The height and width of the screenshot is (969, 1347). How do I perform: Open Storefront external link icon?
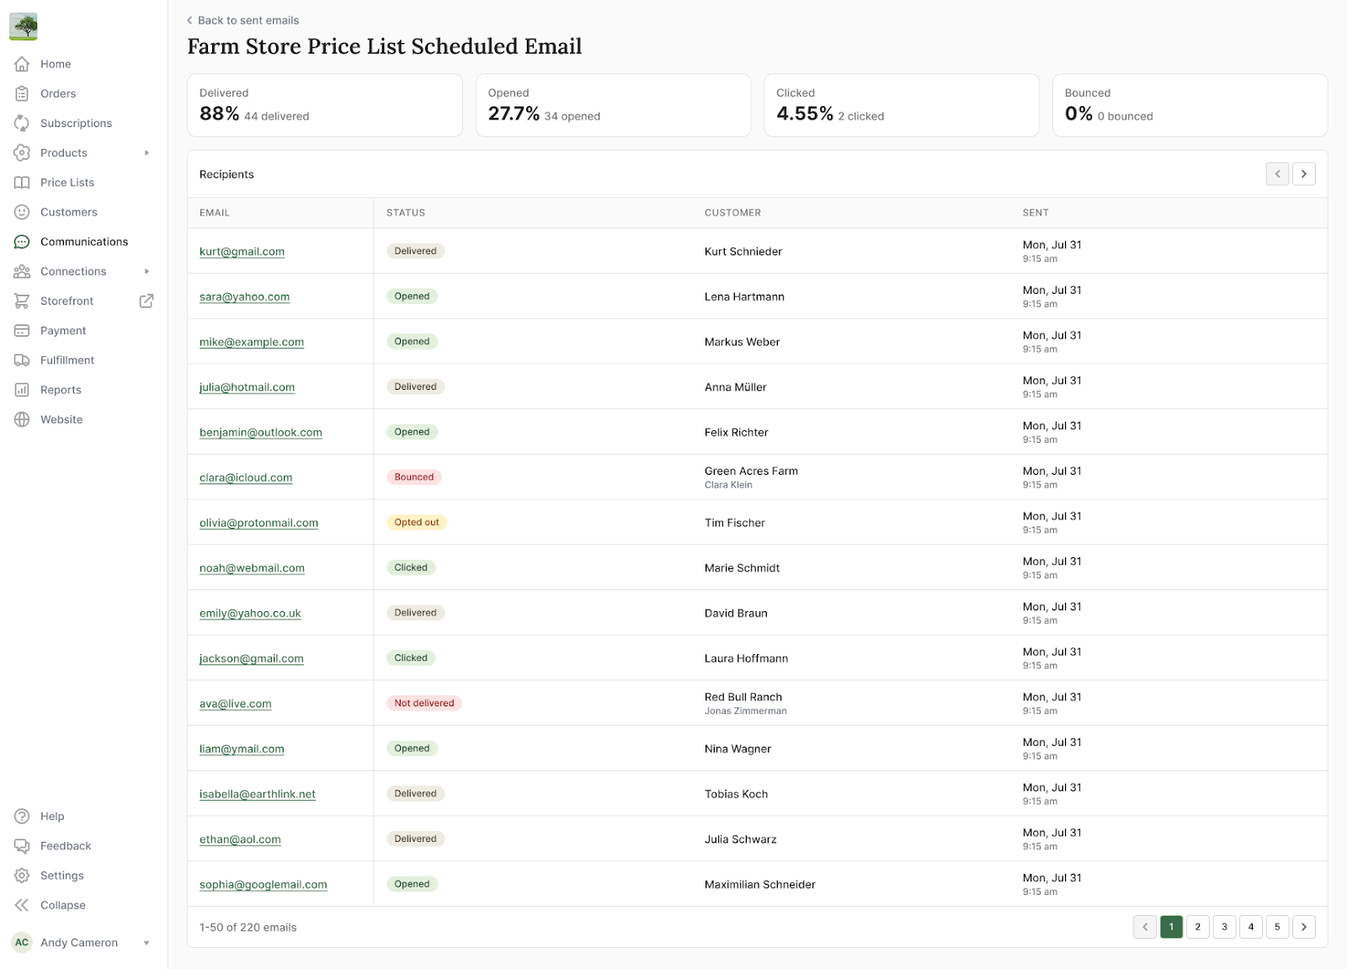[x=146, y=301]
